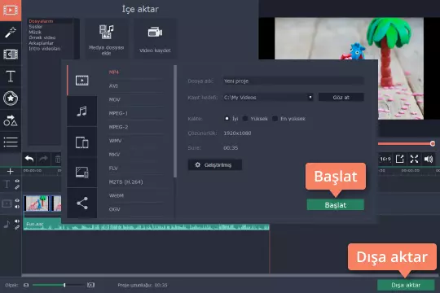Select the Titles text tool
The height and width of the screenshot is (293, 440).
[11, 77]
